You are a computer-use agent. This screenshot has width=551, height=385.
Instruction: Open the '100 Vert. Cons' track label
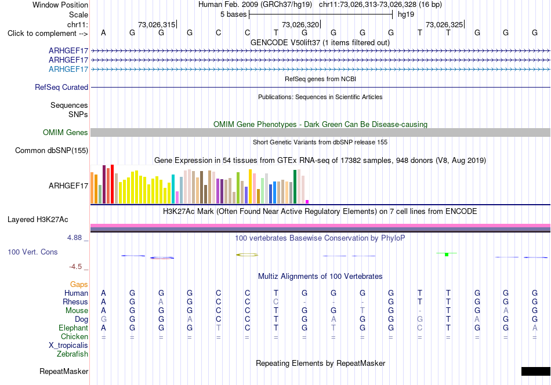32,252
